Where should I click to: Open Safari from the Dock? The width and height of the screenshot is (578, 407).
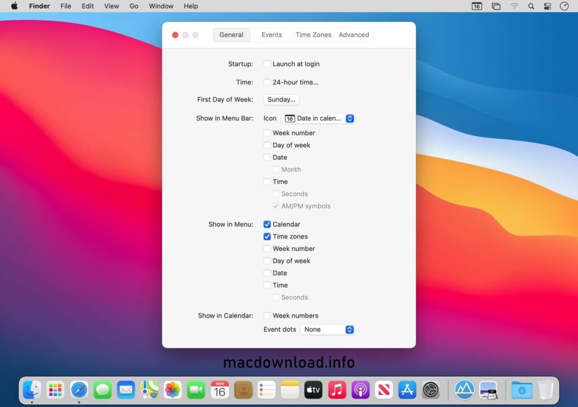(78, 390)
